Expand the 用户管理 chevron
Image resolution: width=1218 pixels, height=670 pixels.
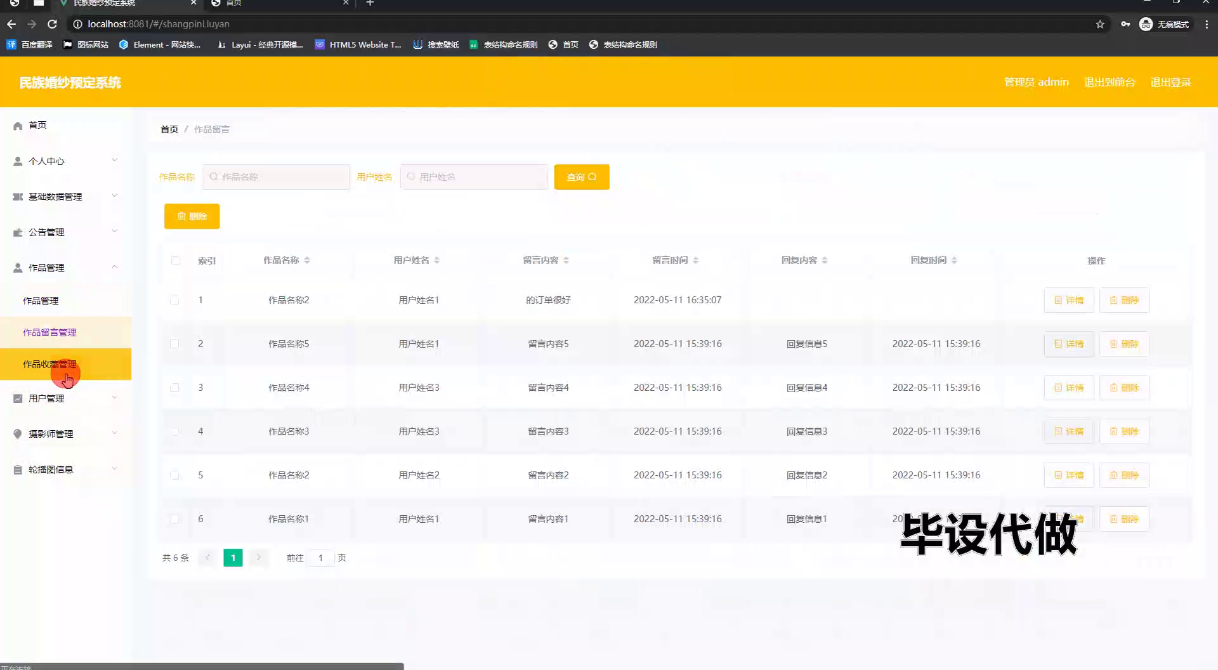tap(115, 398)
